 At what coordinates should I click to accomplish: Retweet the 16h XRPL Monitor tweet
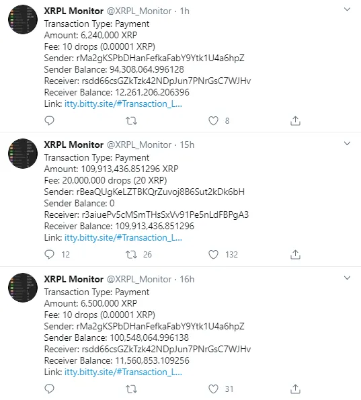131,389
